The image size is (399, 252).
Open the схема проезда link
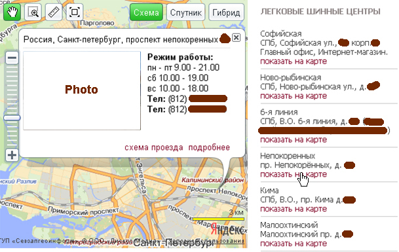pyautogui.click(x=154, y=147)
